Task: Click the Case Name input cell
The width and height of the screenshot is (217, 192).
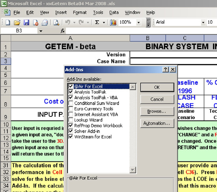Action: [x=174, y=61]
